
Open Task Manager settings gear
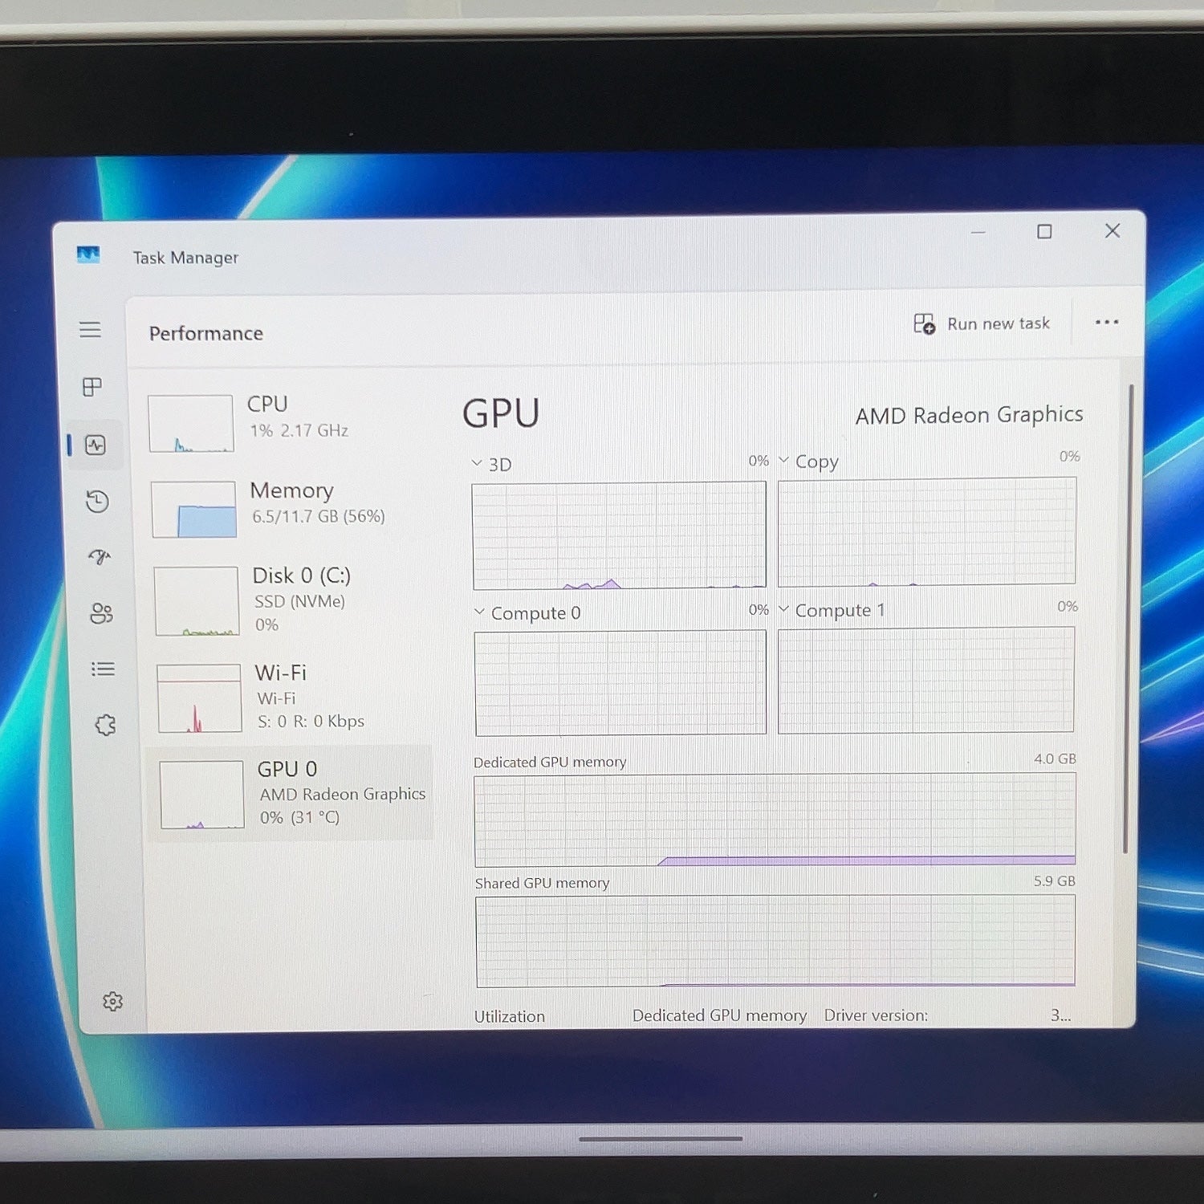pyautogui.click(x=112, y=1001)
